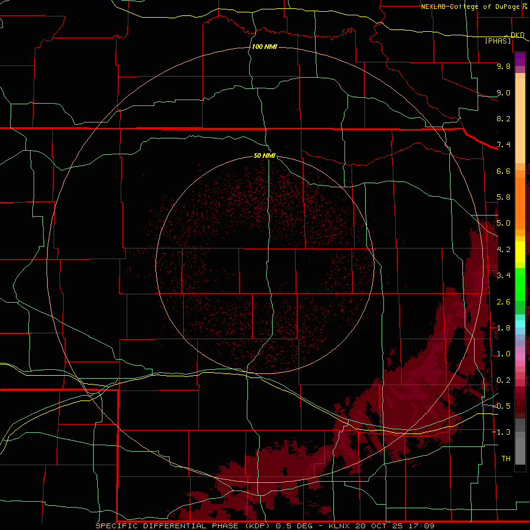Screen dimensions: 530x530
Task: Click the bright green color bar segment
Action: pos(520,284)
